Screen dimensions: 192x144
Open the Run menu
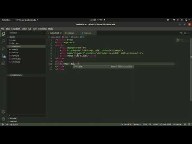[x=34, y=29]
